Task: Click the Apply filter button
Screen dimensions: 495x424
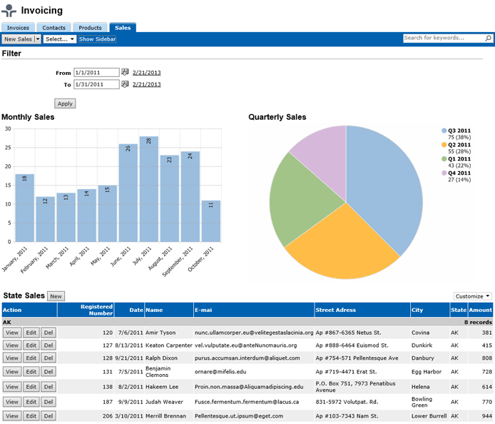Action: click(65, 104)
